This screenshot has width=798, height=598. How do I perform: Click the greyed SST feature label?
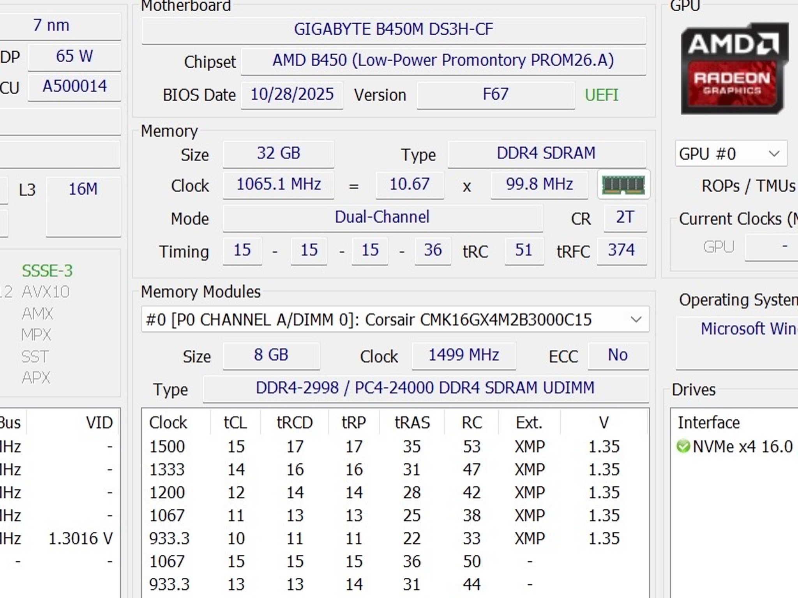coord(35,357)
